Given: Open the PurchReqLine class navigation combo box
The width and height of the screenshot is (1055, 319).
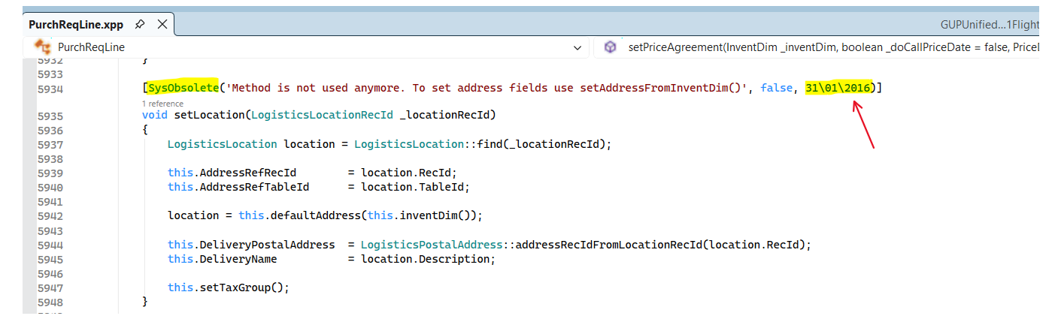Looking at the screenshot, I should (301, 47).
